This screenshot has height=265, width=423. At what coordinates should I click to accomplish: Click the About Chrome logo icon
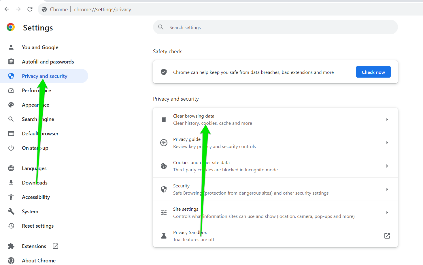pyautogui.click(x=11, y=261)
